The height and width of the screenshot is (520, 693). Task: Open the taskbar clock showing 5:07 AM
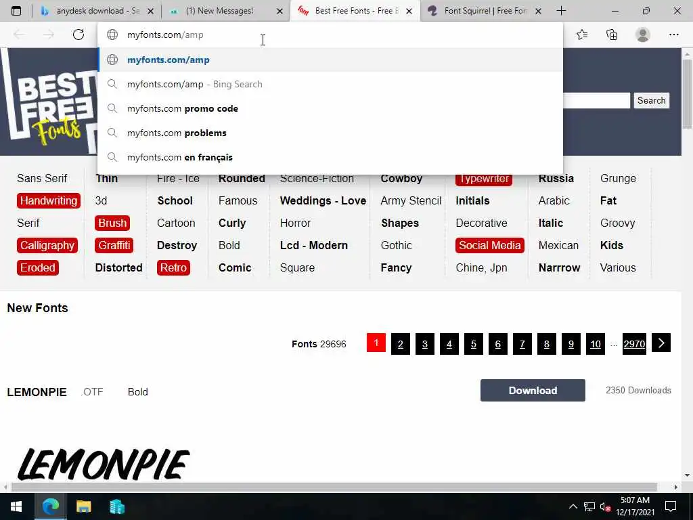(x=635, y=506)
